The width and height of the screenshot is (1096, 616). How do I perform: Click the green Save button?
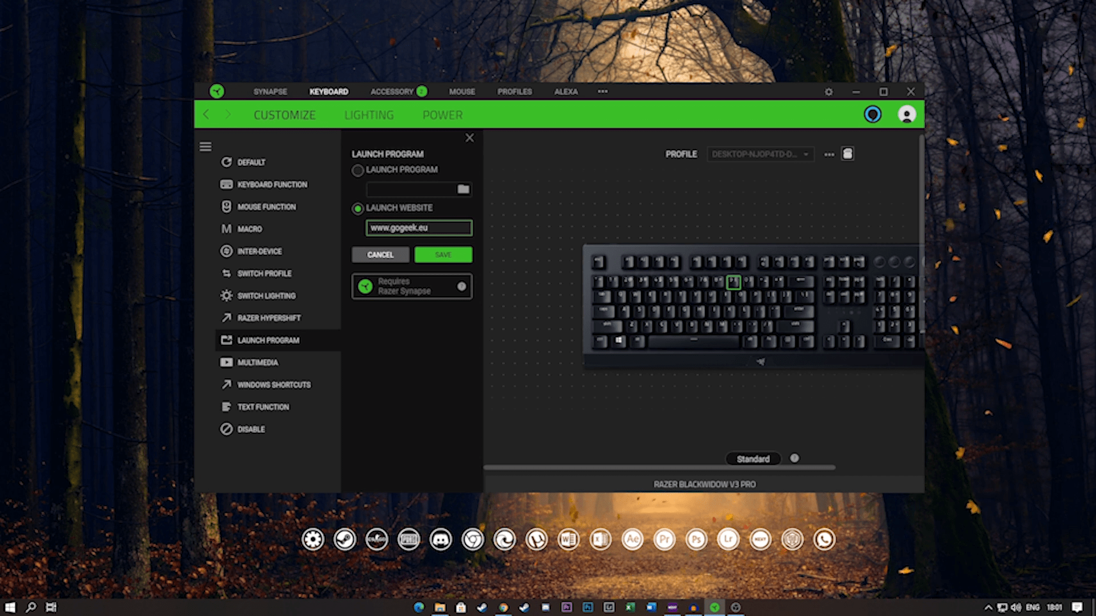click(444, 255)
